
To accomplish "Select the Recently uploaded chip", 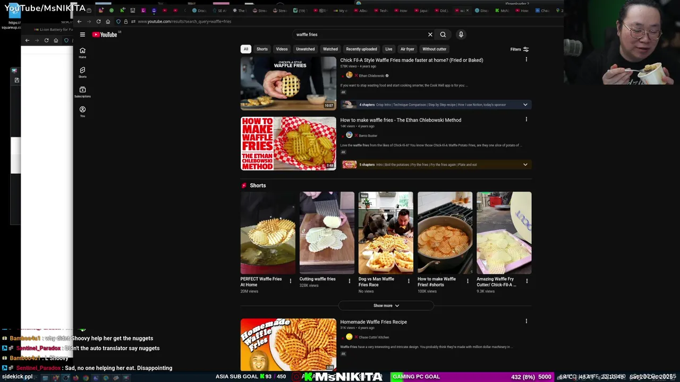I will (x=362, y=49).
